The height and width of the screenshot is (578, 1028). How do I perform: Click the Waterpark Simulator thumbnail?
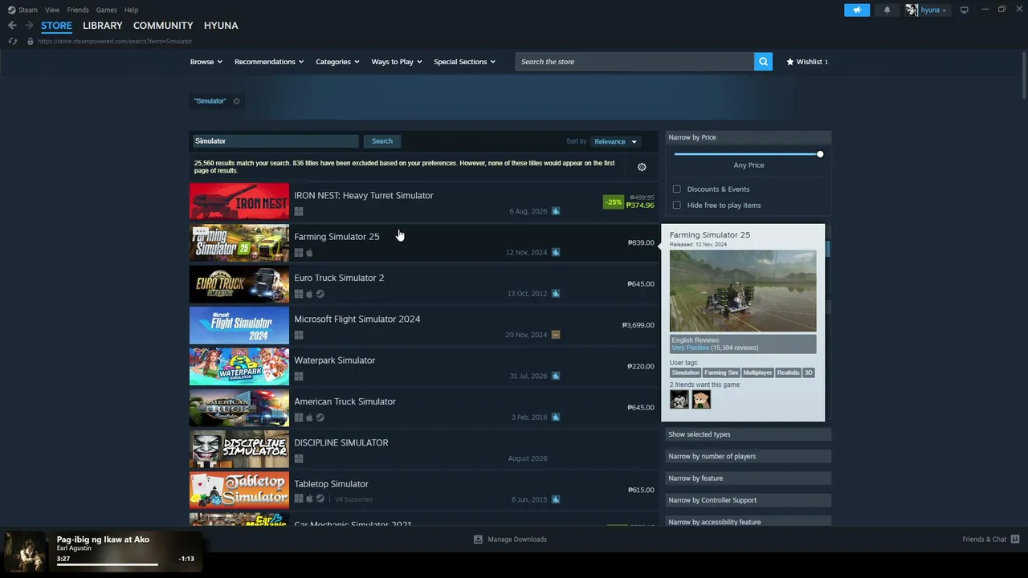pos(239,367)
